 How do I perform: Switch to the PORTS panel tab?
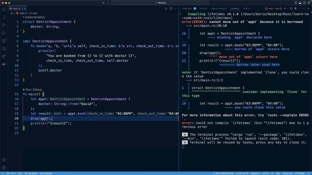click(246, 9)
